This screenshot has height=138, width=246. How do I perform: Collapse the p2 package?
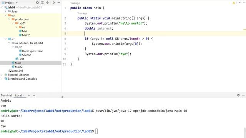pos(13,47)
